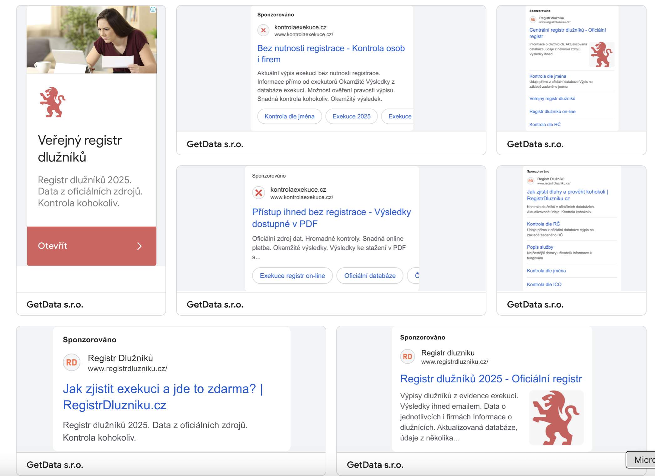Screen dimensions: 655x476
Task: Click GetData s.r.o. label under Registr dlužníků 2025 ad
Action: (375, 465)
